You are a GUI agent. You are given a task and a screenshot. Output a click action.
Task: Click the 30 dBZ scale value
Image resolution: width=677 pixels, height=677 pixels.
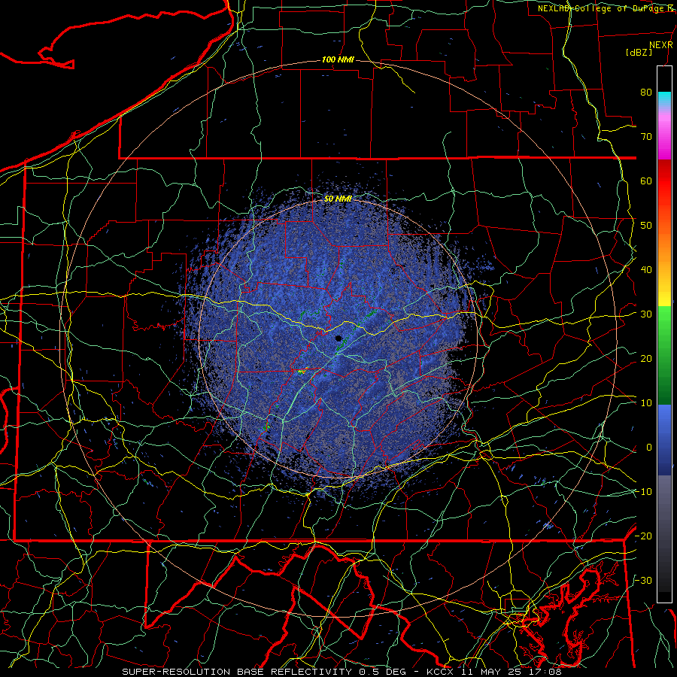pos(646,314)
